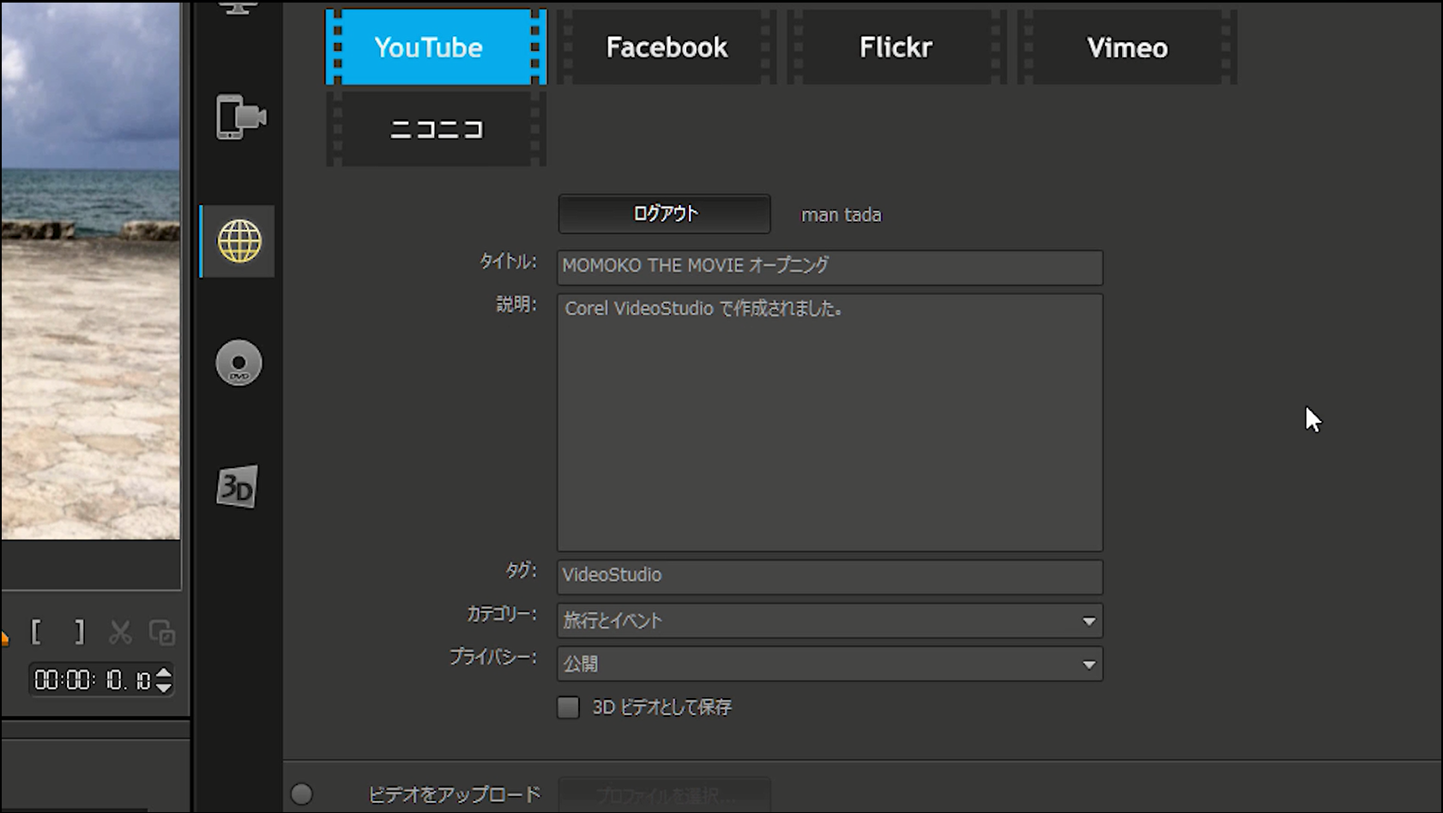
Task: Click the mark-out bracket icon
Action: tap(79, 632)
